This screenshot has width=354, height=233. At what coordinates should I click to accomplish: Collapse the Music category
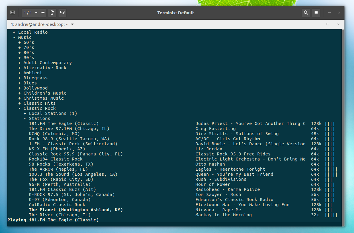coord(22,37)
